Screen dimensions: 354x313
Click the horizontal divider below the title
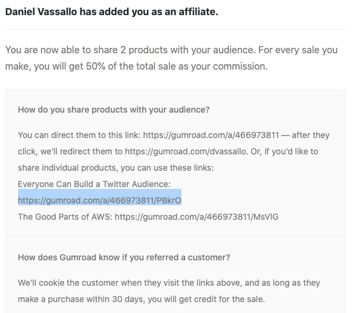point(175,29)
